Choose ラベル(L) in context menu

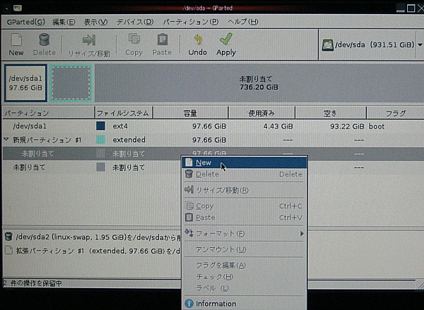[x=245, y=288]
